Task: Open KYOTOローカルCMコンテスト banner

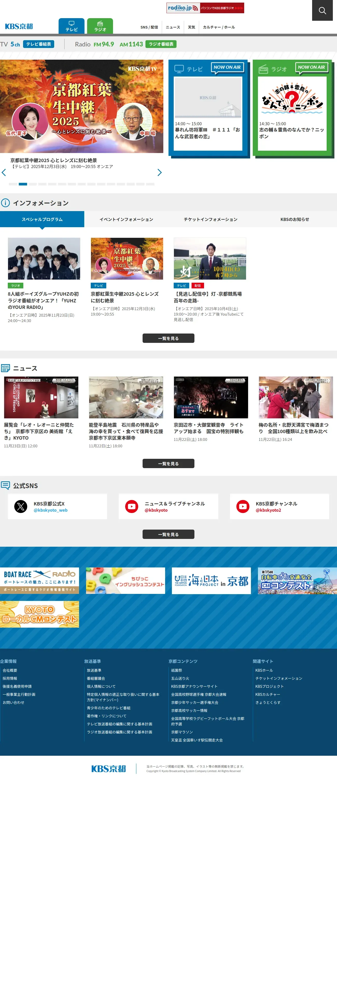Action: (40, 615)
